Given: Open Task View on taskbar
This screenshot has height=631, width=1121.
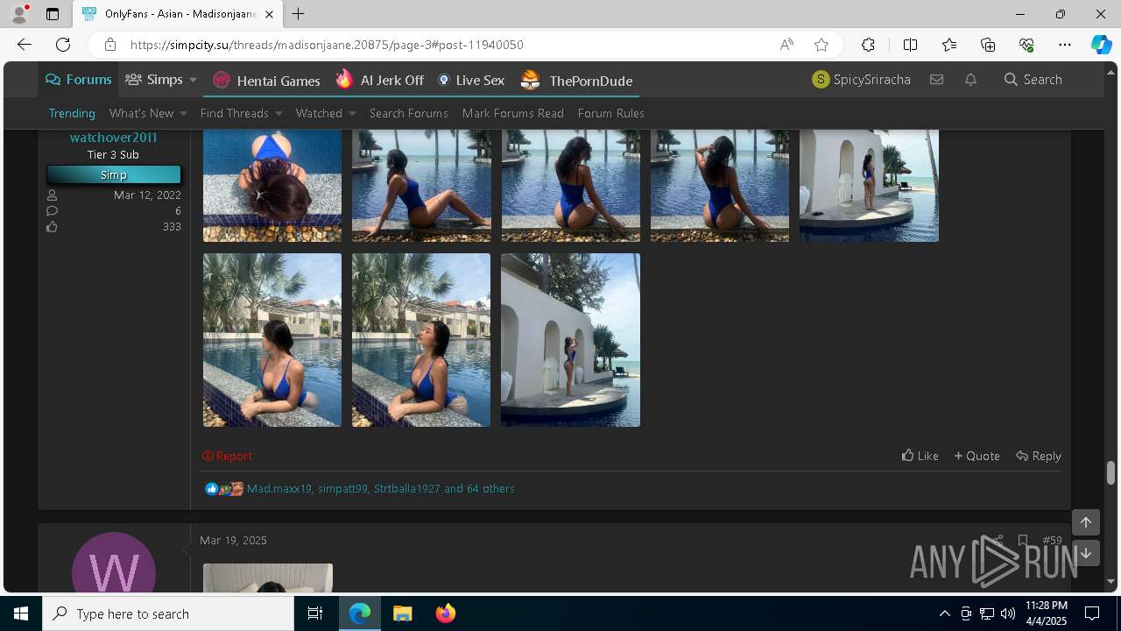Looking at the screenshot, I should (315, 613).
